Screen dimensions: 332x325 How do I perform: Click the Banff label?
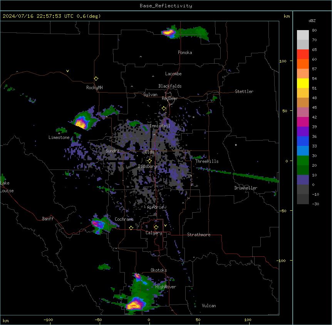point(48,219)
